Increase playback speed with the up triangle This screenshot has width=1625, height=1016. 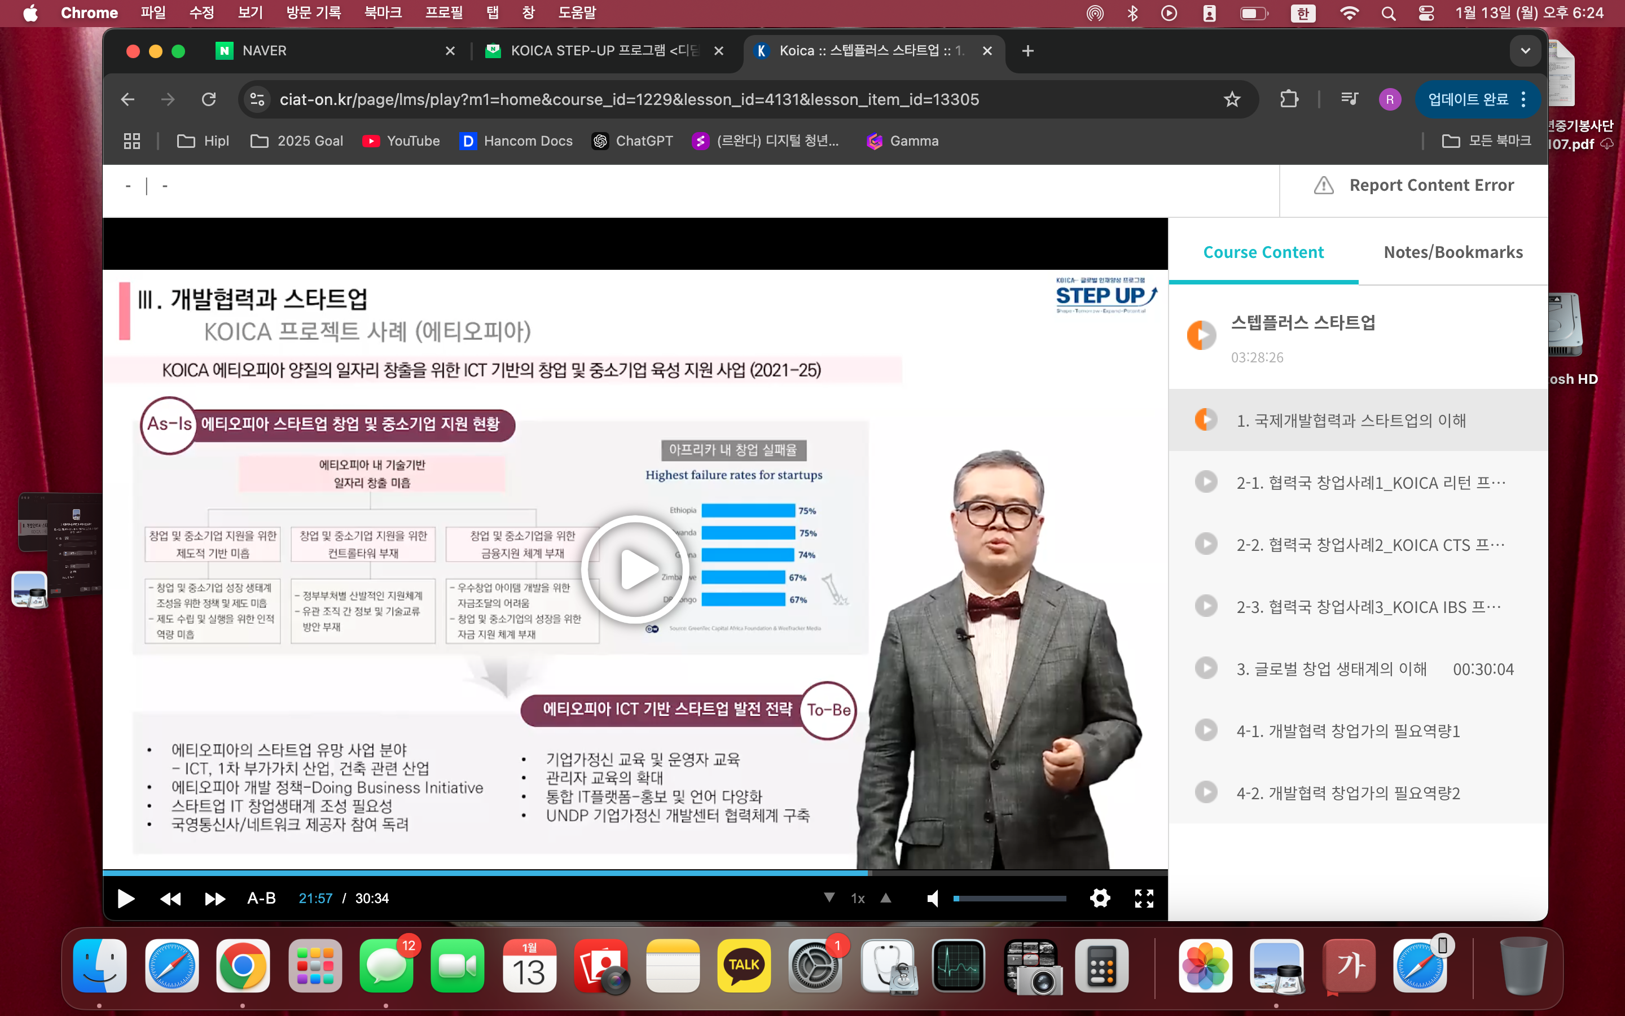pyautogui.click(x=886, y=897)
